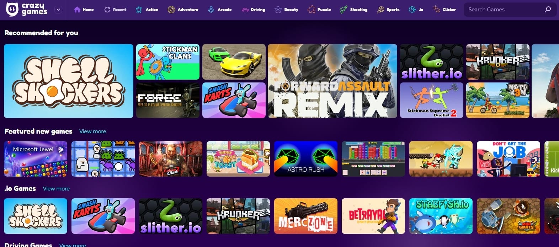Open the pixel ghost and snowman game

click(x=103, y=159)
